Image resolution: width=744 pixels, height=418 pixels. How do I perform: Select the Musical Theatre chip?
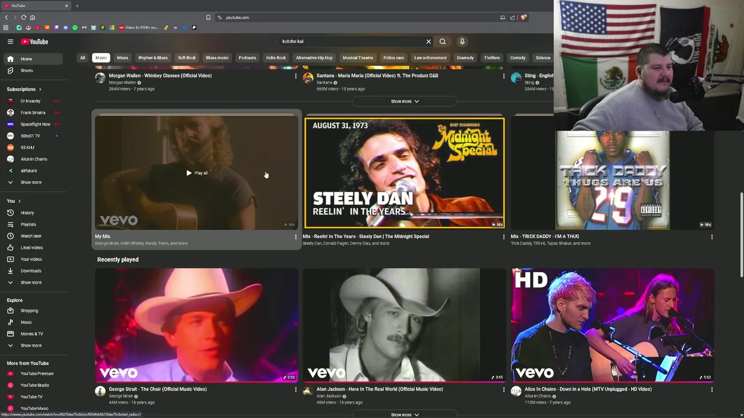point(357,57)
